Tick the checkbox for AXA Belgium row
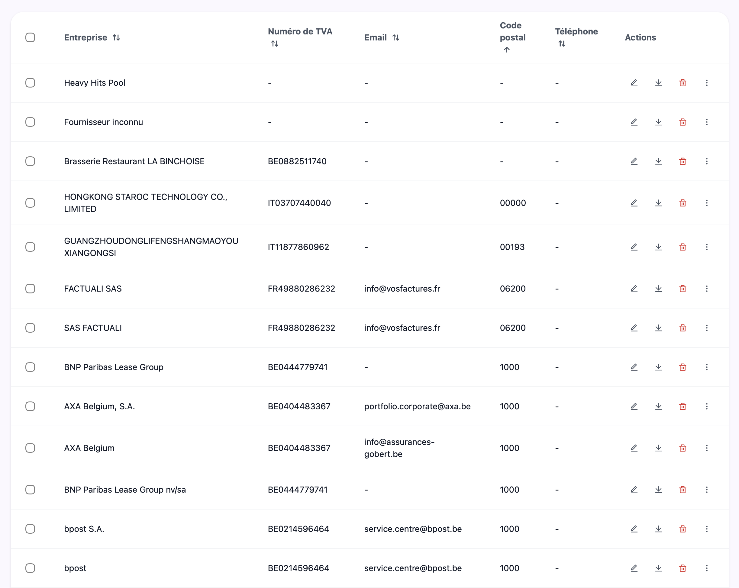739x588 pixels. coord(30,448)
